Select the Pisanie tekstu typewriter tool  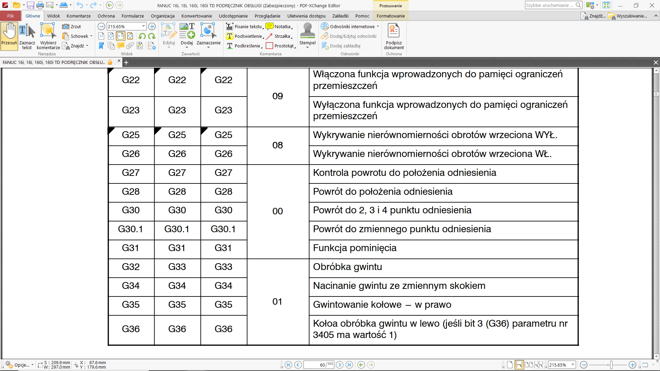(x=245, y=26)
